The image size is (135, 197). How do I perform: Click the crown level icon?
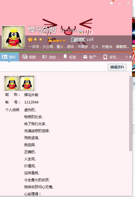(30, 40)
